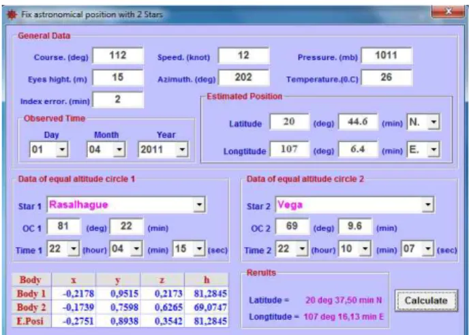
Task: Click the Body 1 x cell -0,2178
Action: coord(74,293)
